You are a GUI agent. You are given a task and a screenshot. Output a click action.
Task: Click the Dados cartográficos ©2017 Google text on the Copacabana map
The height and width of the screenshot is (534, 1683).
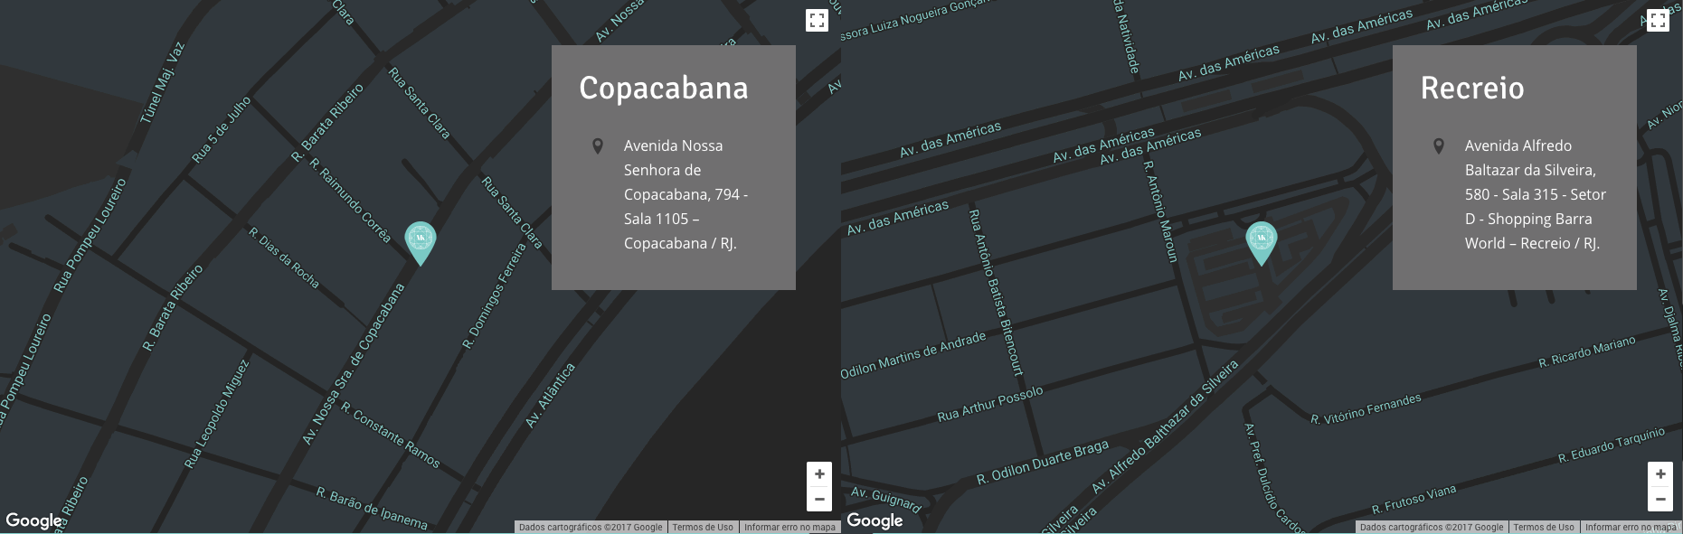[x=591, y=528]
